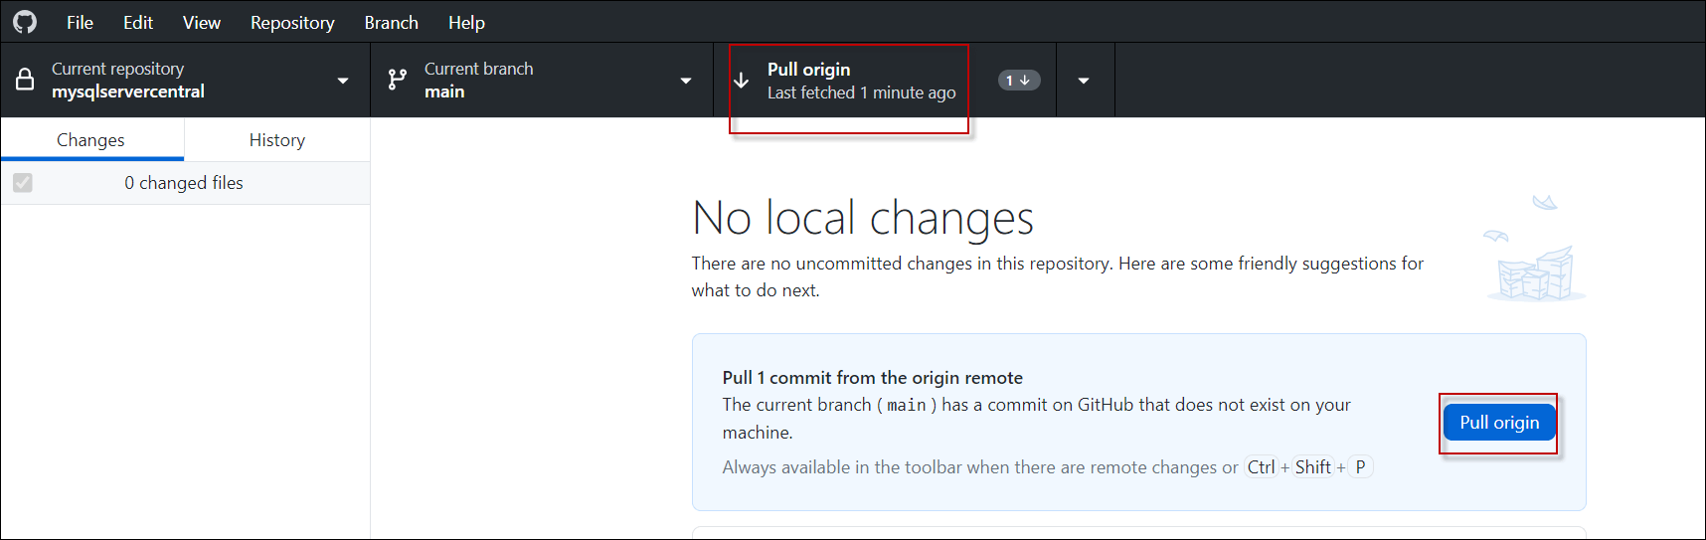Select the Changes tab

tap(90, 140)
